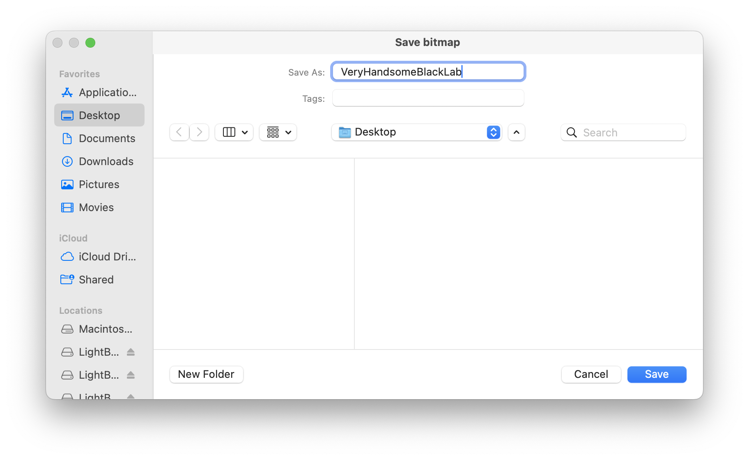Eject the first LightB volume
The height and width of the screenshot is (460, 749).
[131, 352]
